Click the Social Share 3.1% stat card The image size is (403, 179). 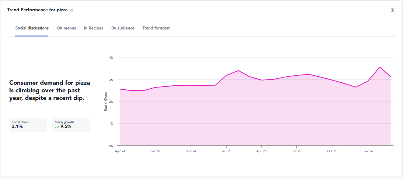[x=28, y=125]
